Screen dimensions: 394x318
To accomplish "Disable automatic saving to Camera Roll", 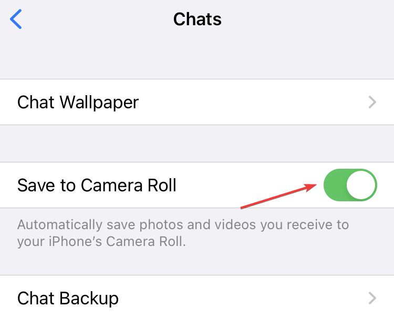I will pos(350,185).
